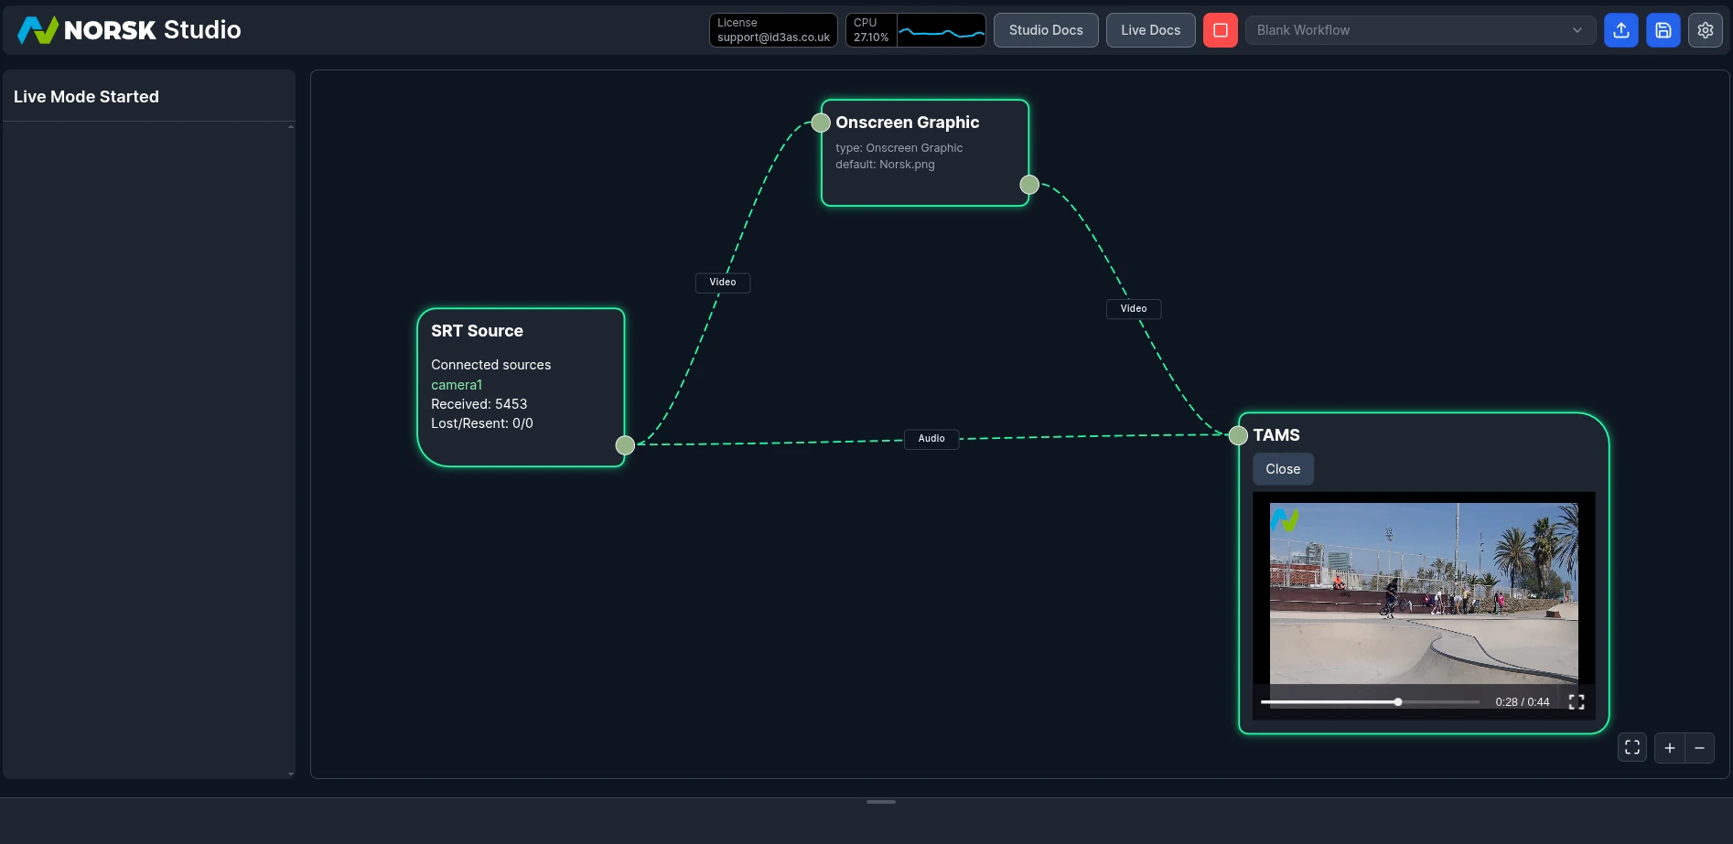Viewport: 1733px width, 844px height.
Task: Click the 'default: Norsk.png' text
Action: [885, 165]
